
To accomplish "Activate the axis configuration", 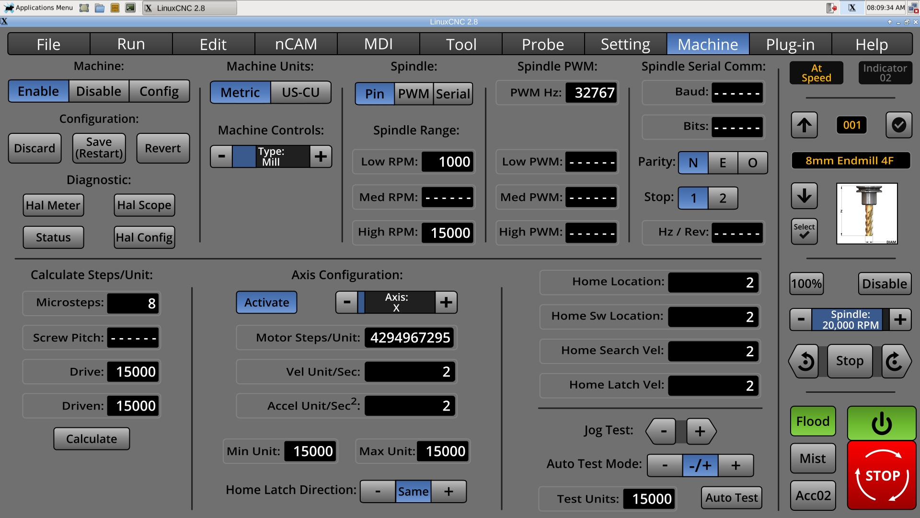I will tap(266, 302).
